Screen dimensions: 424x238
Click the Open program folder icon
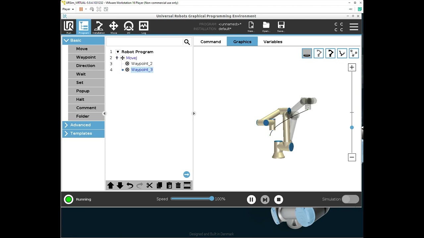tap(266, 27)
